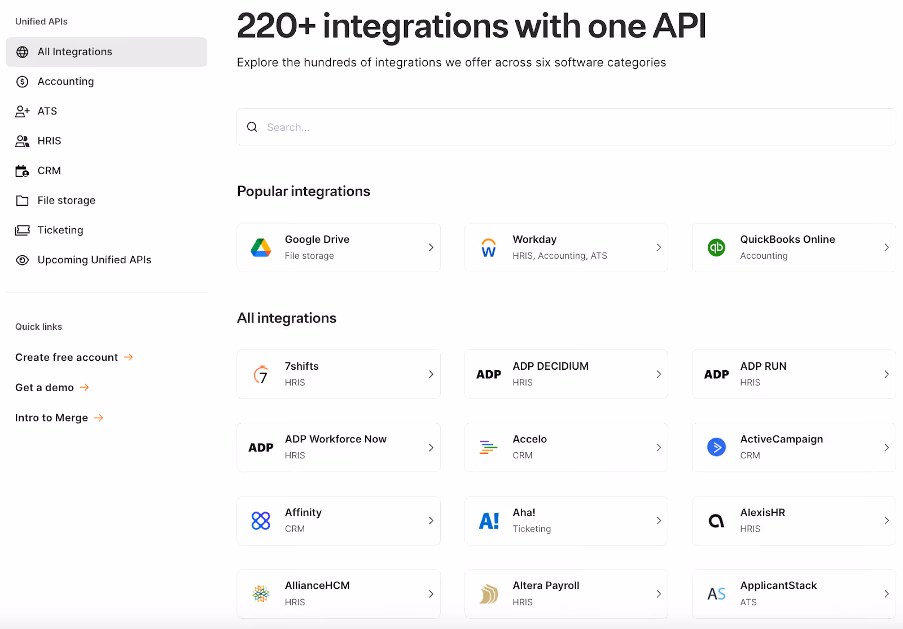Click the All integrations heading
The image size is (903, 629).
point(287,318)
